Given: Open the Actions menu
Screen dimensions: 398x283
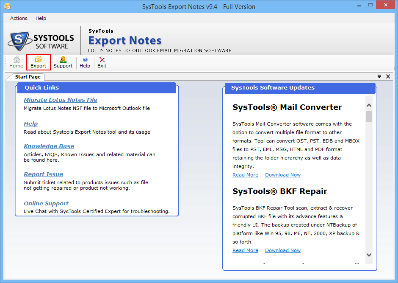Looking at the screenshot, I should [19, 18].
